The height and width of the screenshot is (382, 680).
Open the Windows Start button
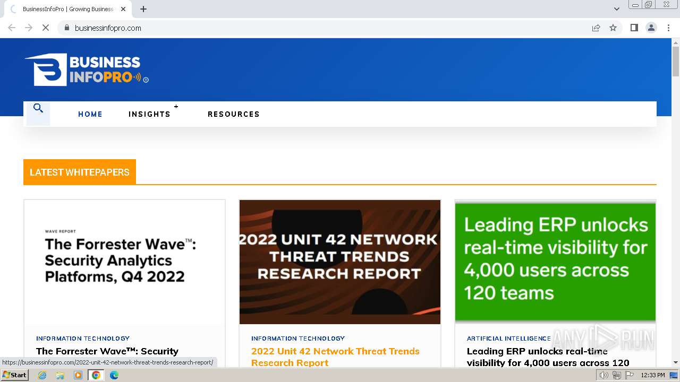pos(15,375)
